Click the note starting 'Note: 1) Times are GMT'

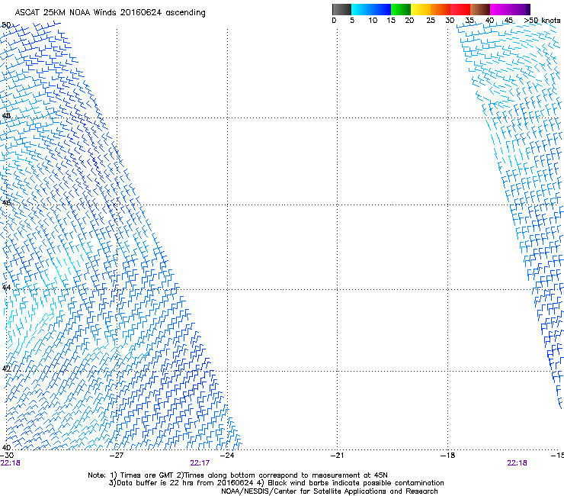(x=238, y=475)
